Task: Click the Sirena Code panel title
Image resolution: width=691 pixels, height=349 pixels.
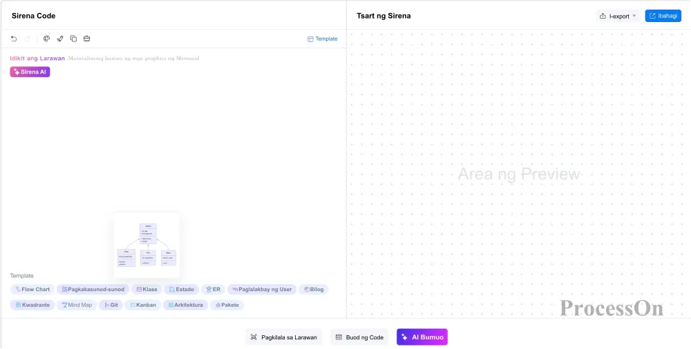Action: click(33, 16)
